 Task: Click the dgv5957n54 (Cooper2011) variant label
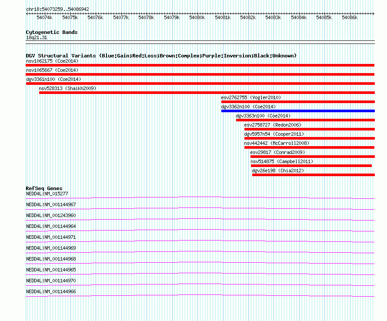(274, 134)
